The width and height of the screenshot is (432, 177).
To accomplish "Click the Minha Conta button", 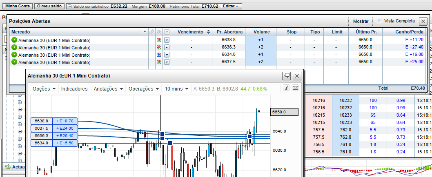I will [x=18, y=6].
